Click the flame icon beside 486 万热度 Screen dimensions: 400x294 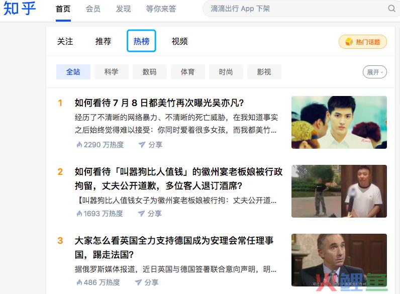point(79,282)
